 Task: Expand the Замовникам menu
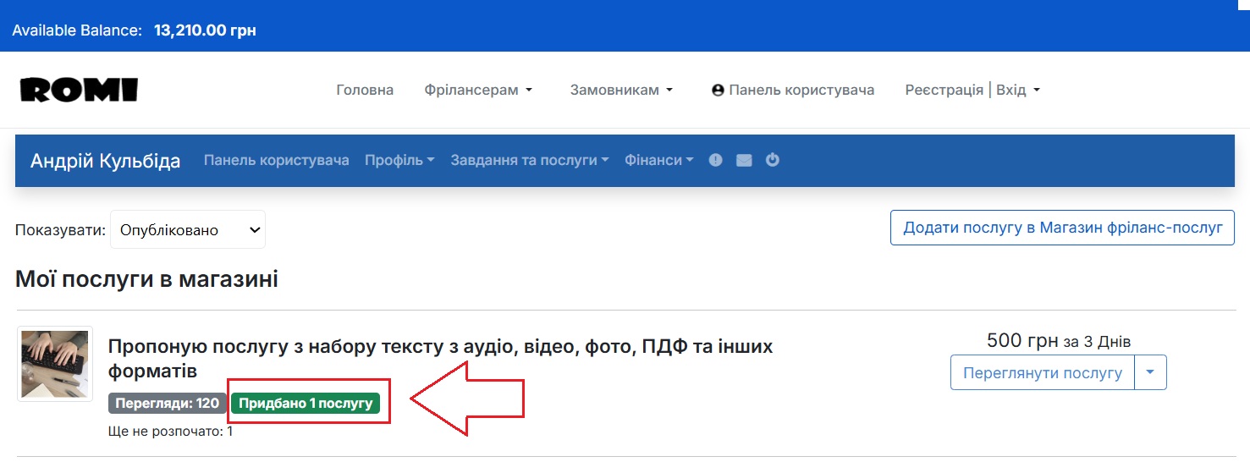621,90
